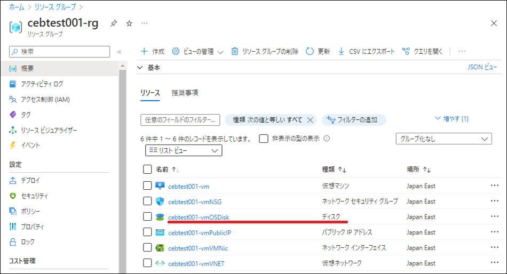The width and height of the screenshot is (507, 274).
Task: Click virtual network icon for cebtest001-vmVNET
Action: pyautogui.click(x=160, y=263)
